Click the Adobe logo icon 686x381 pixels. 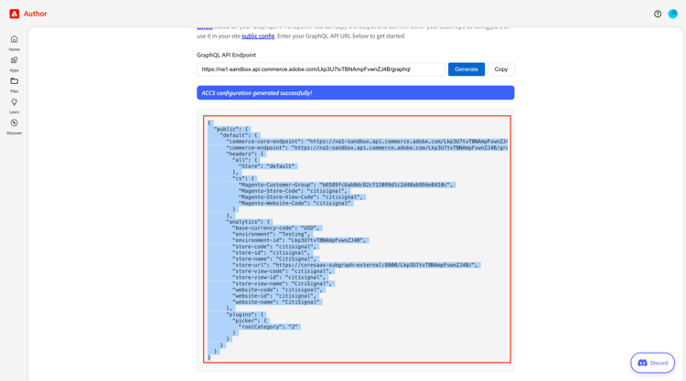[15, 14]
